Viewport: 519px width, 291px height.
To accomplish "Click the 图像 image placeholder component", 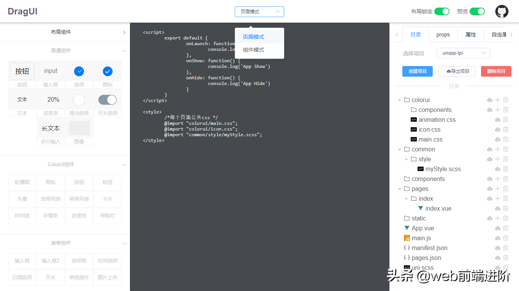I will [x=79, y=128].
